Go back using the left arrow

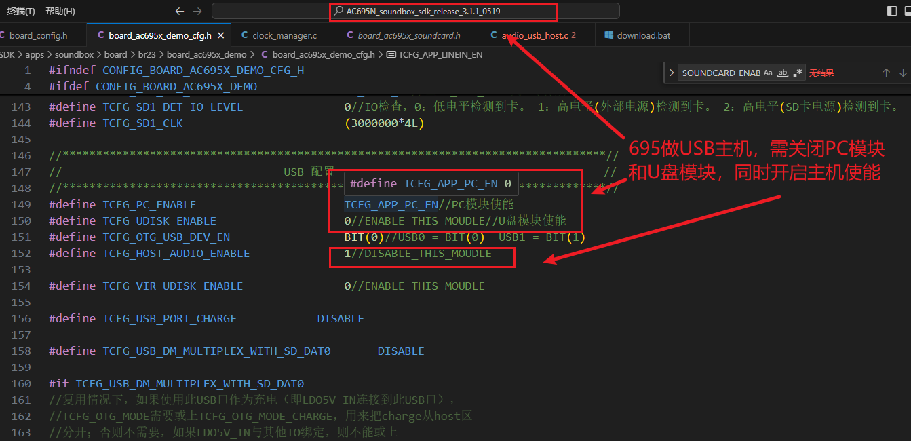point(179,11)
